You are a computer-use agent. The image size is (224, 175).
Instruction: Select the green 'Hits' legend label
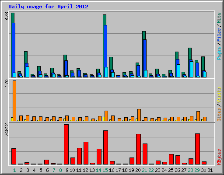coord(219,18)
